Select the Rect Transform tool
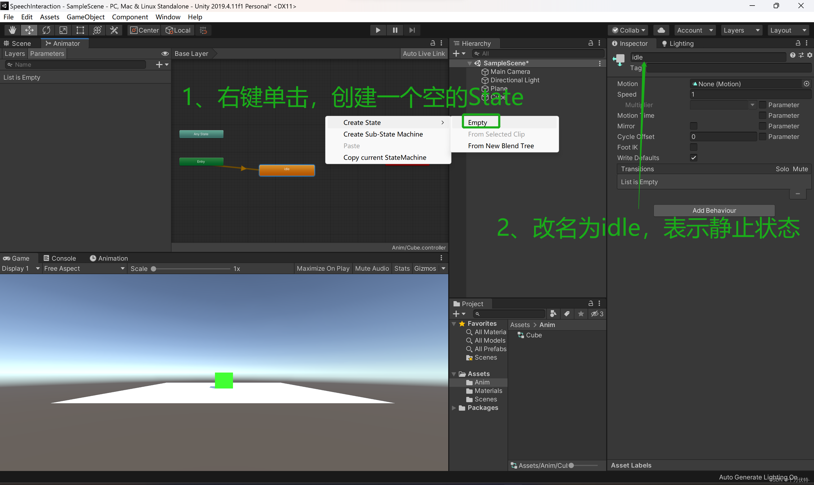The image size is (814, 485). click(x=80, y=30)
